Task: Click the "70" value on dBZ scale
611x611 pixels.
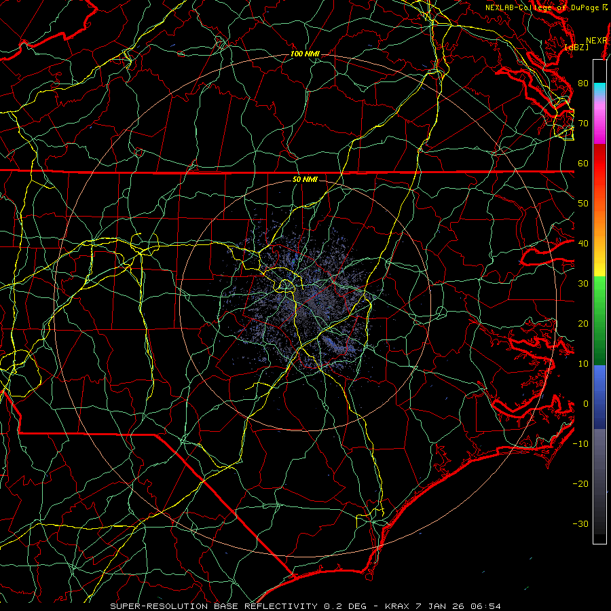Action: [x=583, y=124]
